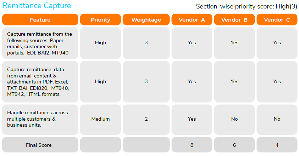The image size is (299, 156).
Task: Click Vendor A's final score of 8
Action: click(192, 145)
